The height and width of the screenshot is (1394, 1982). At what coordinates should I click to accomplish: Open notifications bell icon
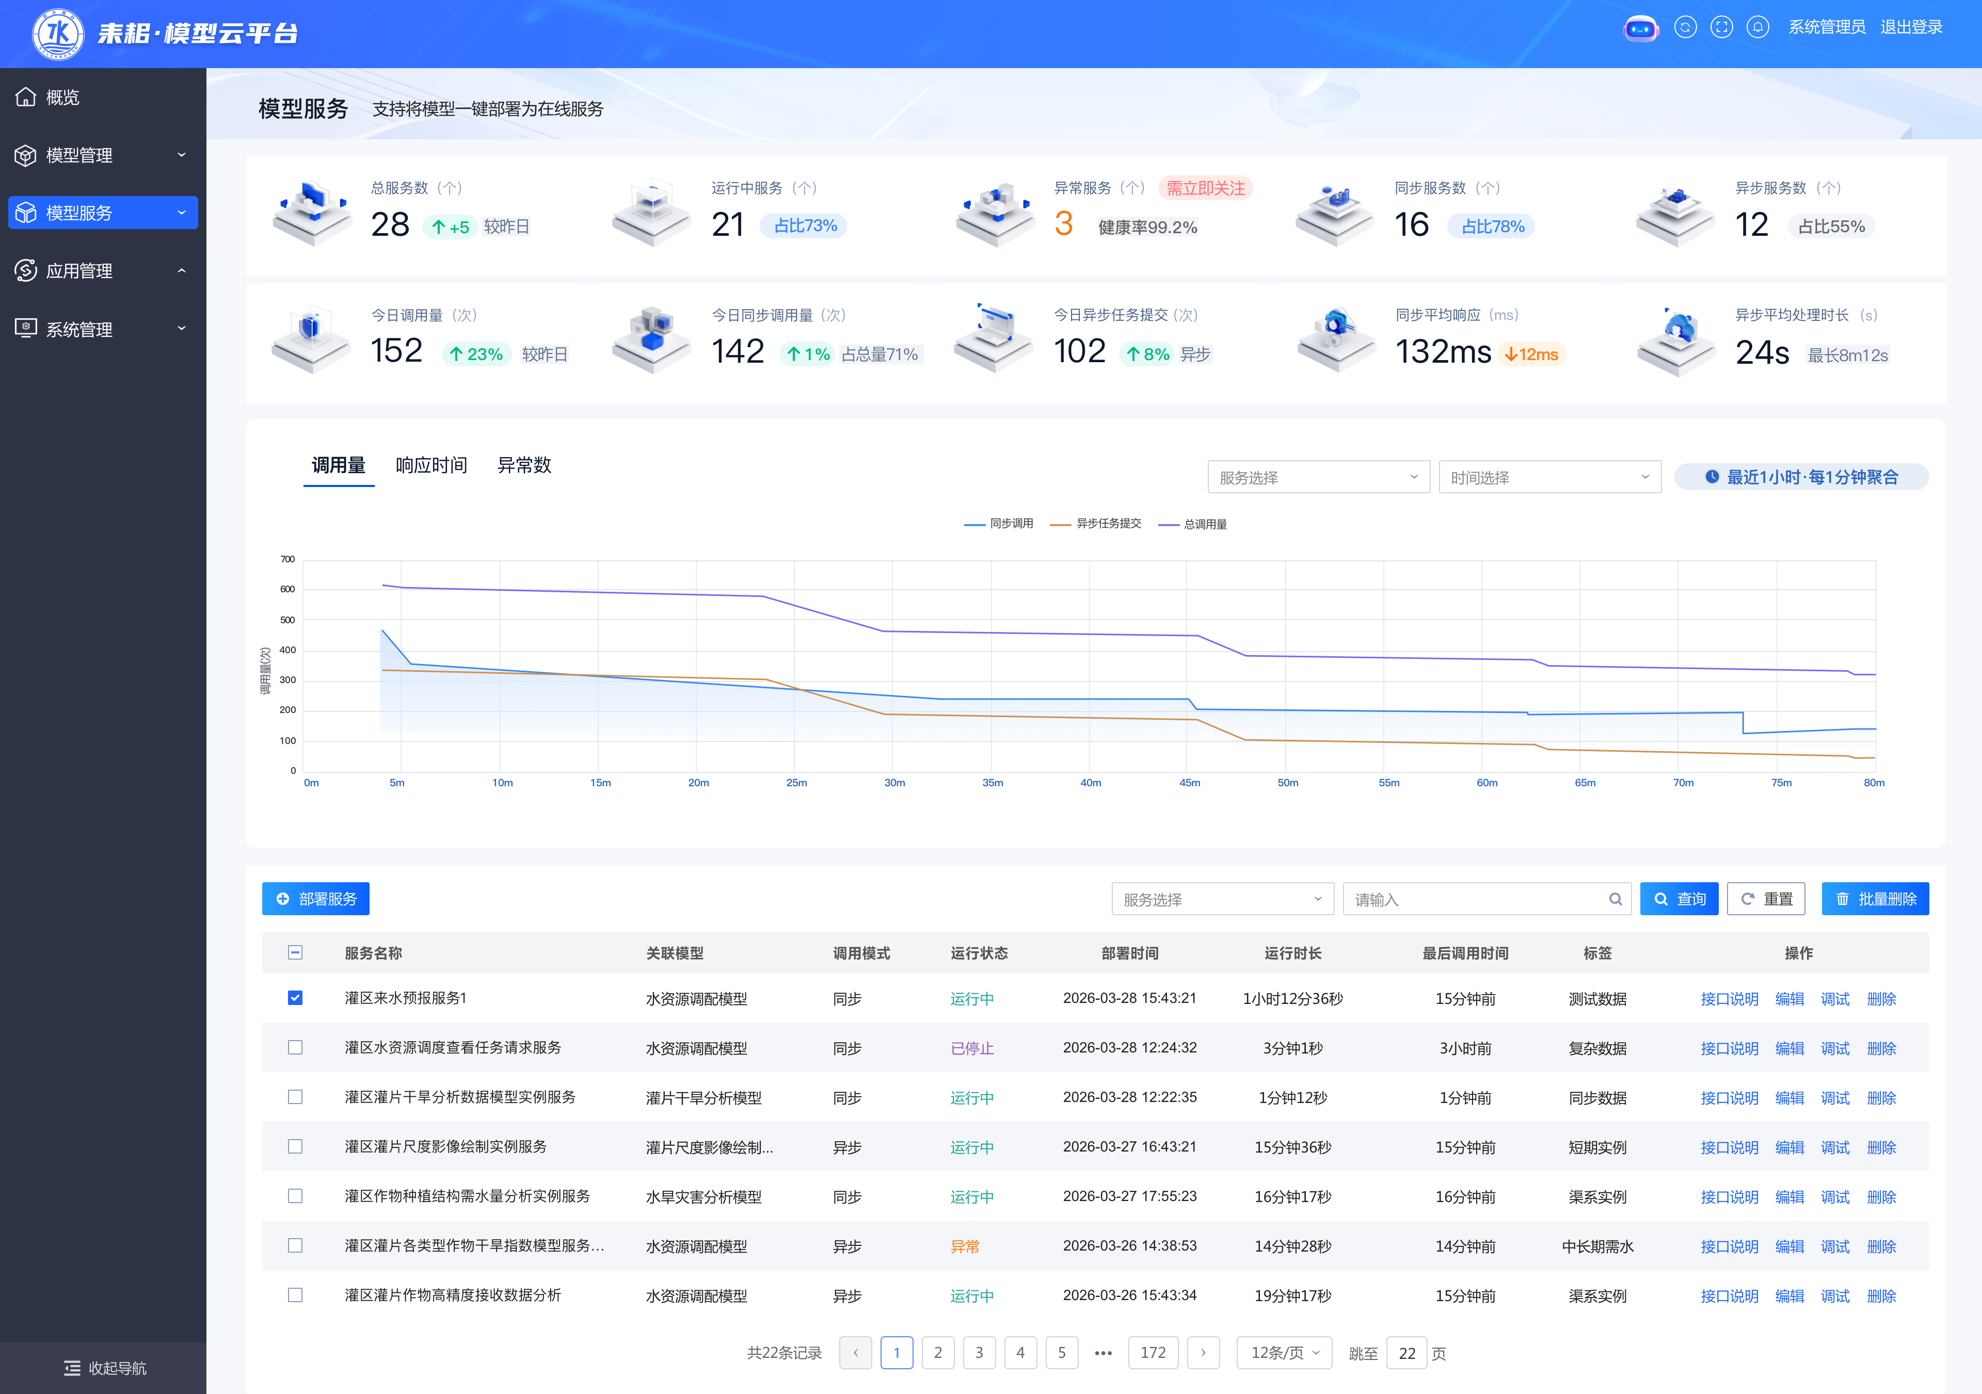1757,28
